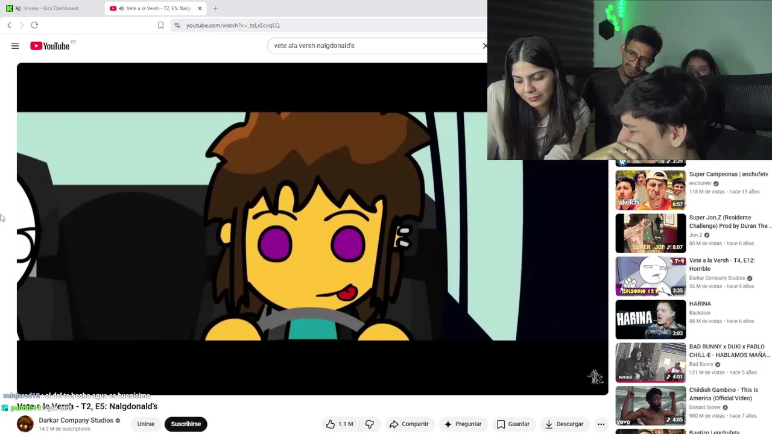Click the channel watermark in video corner
Image resolution: width=772 pixels, height=434 pixels.
click(x=595, y=377)
